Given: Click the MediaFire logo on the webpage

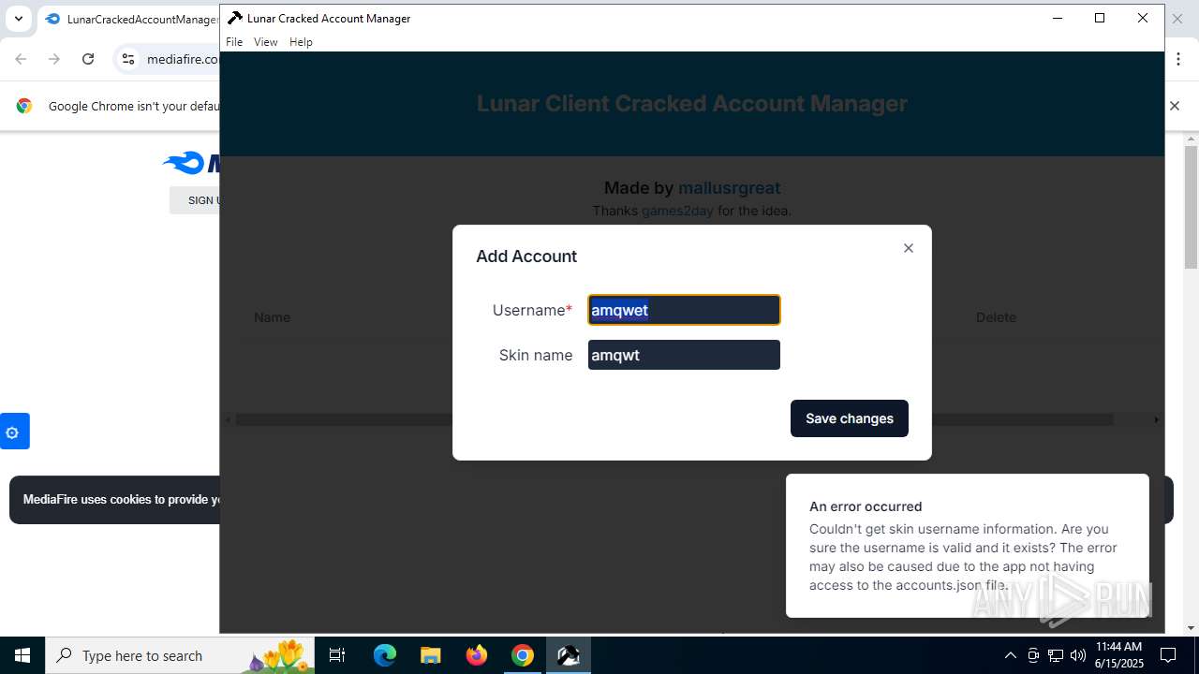Looking at the screenshot, I should tap(192, 163).
